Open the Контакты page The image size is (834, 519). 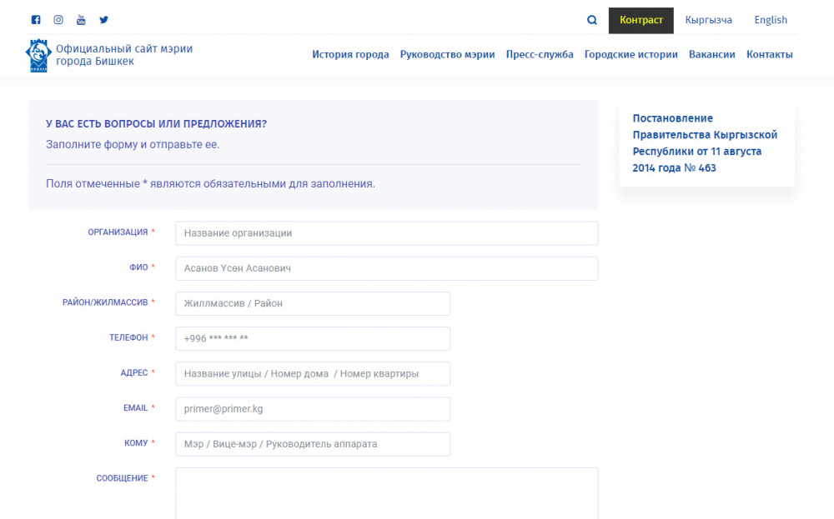[x=769, y=54]
